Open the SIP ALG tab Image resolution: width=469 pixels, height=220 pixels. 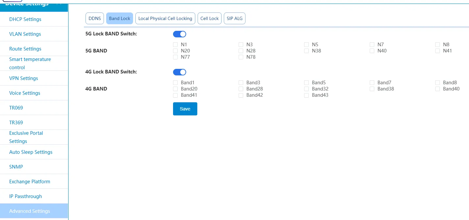point(235,18)
